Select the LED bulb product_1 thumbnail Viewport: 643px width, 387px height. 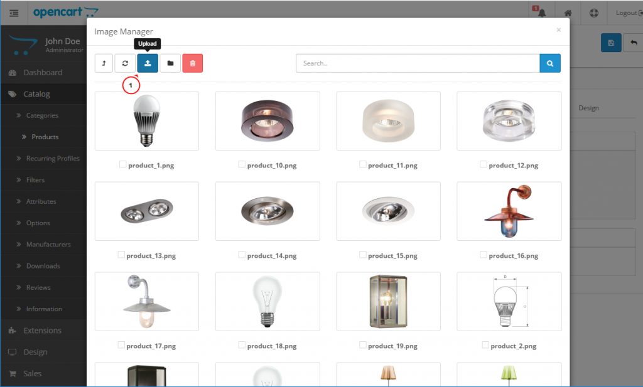(x=147, y=121)
